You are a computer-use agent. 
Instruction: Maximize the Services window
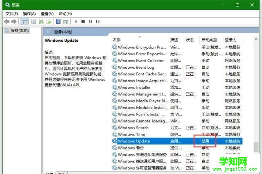tap(237, 5)
